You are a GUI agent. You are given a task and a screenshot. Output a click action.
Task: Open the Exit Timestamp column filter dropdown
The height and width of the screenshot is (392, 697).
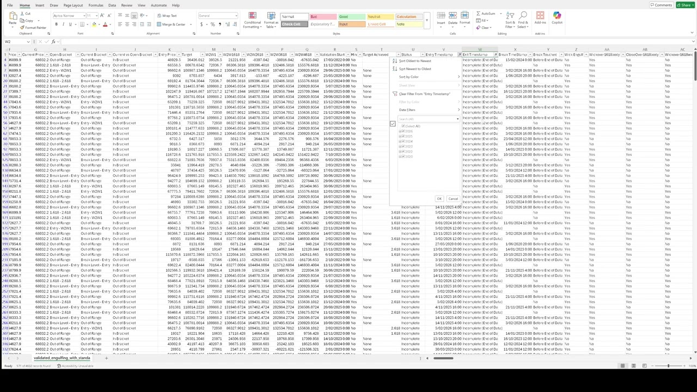[x=496, y=55]
